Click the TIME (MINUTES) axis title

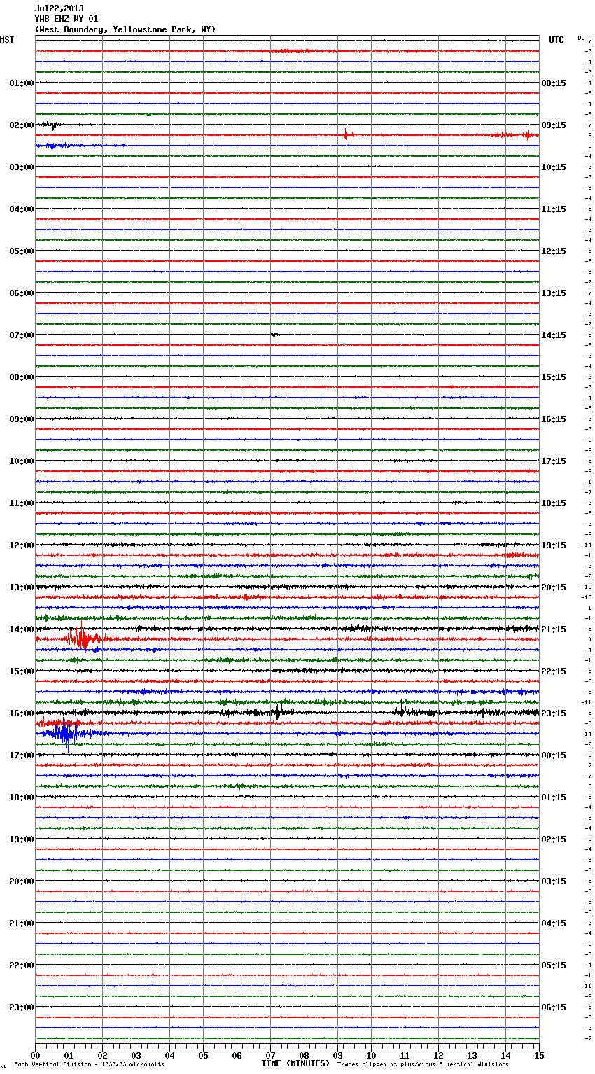[x=295, y=1063]
